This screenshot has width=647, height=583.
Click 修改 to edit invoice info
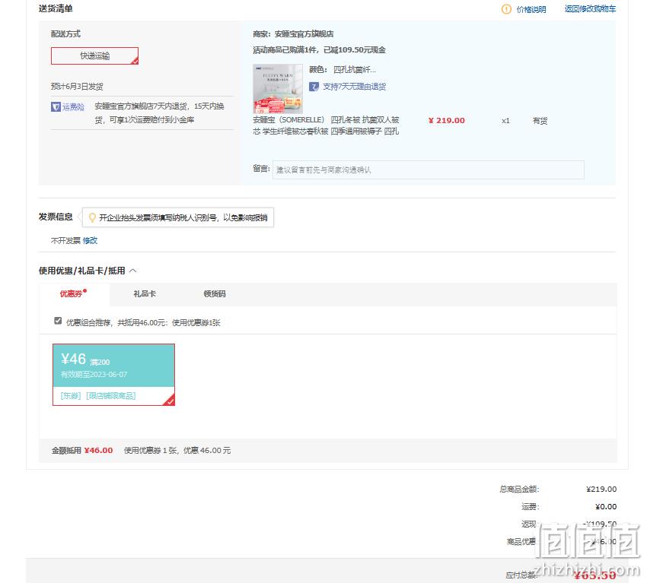point(90,241)
